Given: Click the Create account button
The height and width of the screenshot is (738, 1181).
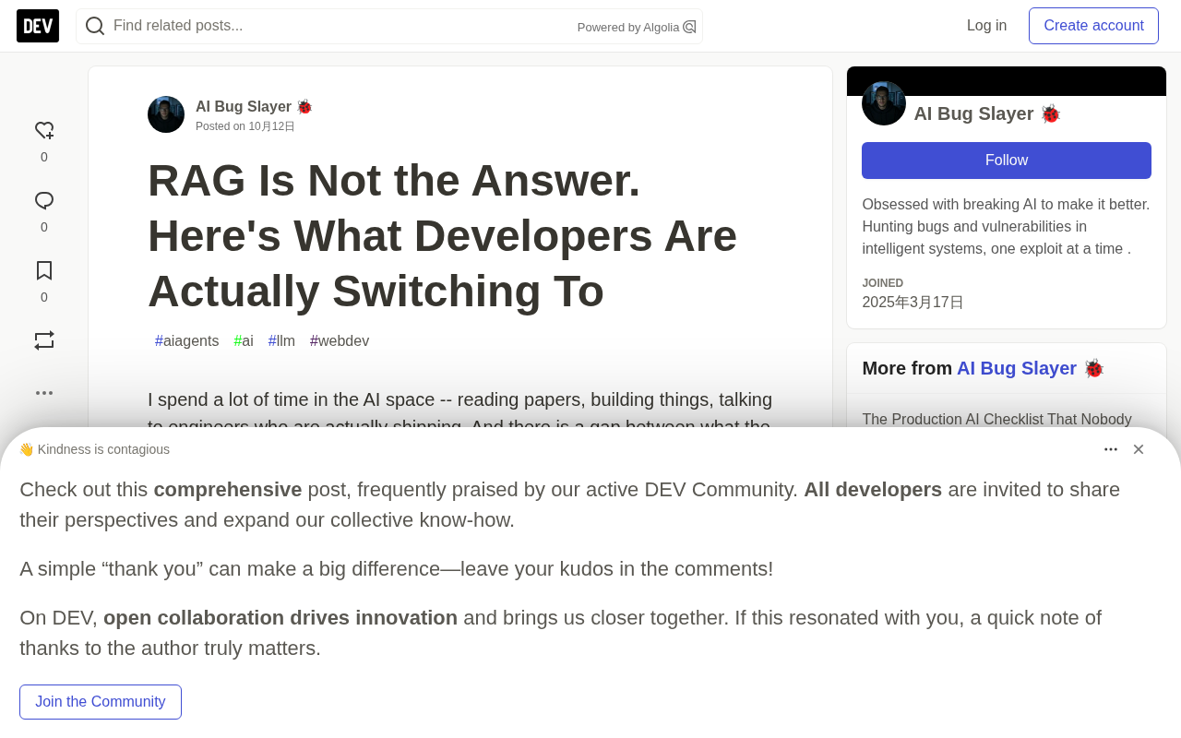Looking at the screenshot, I should pos(1093,26).
